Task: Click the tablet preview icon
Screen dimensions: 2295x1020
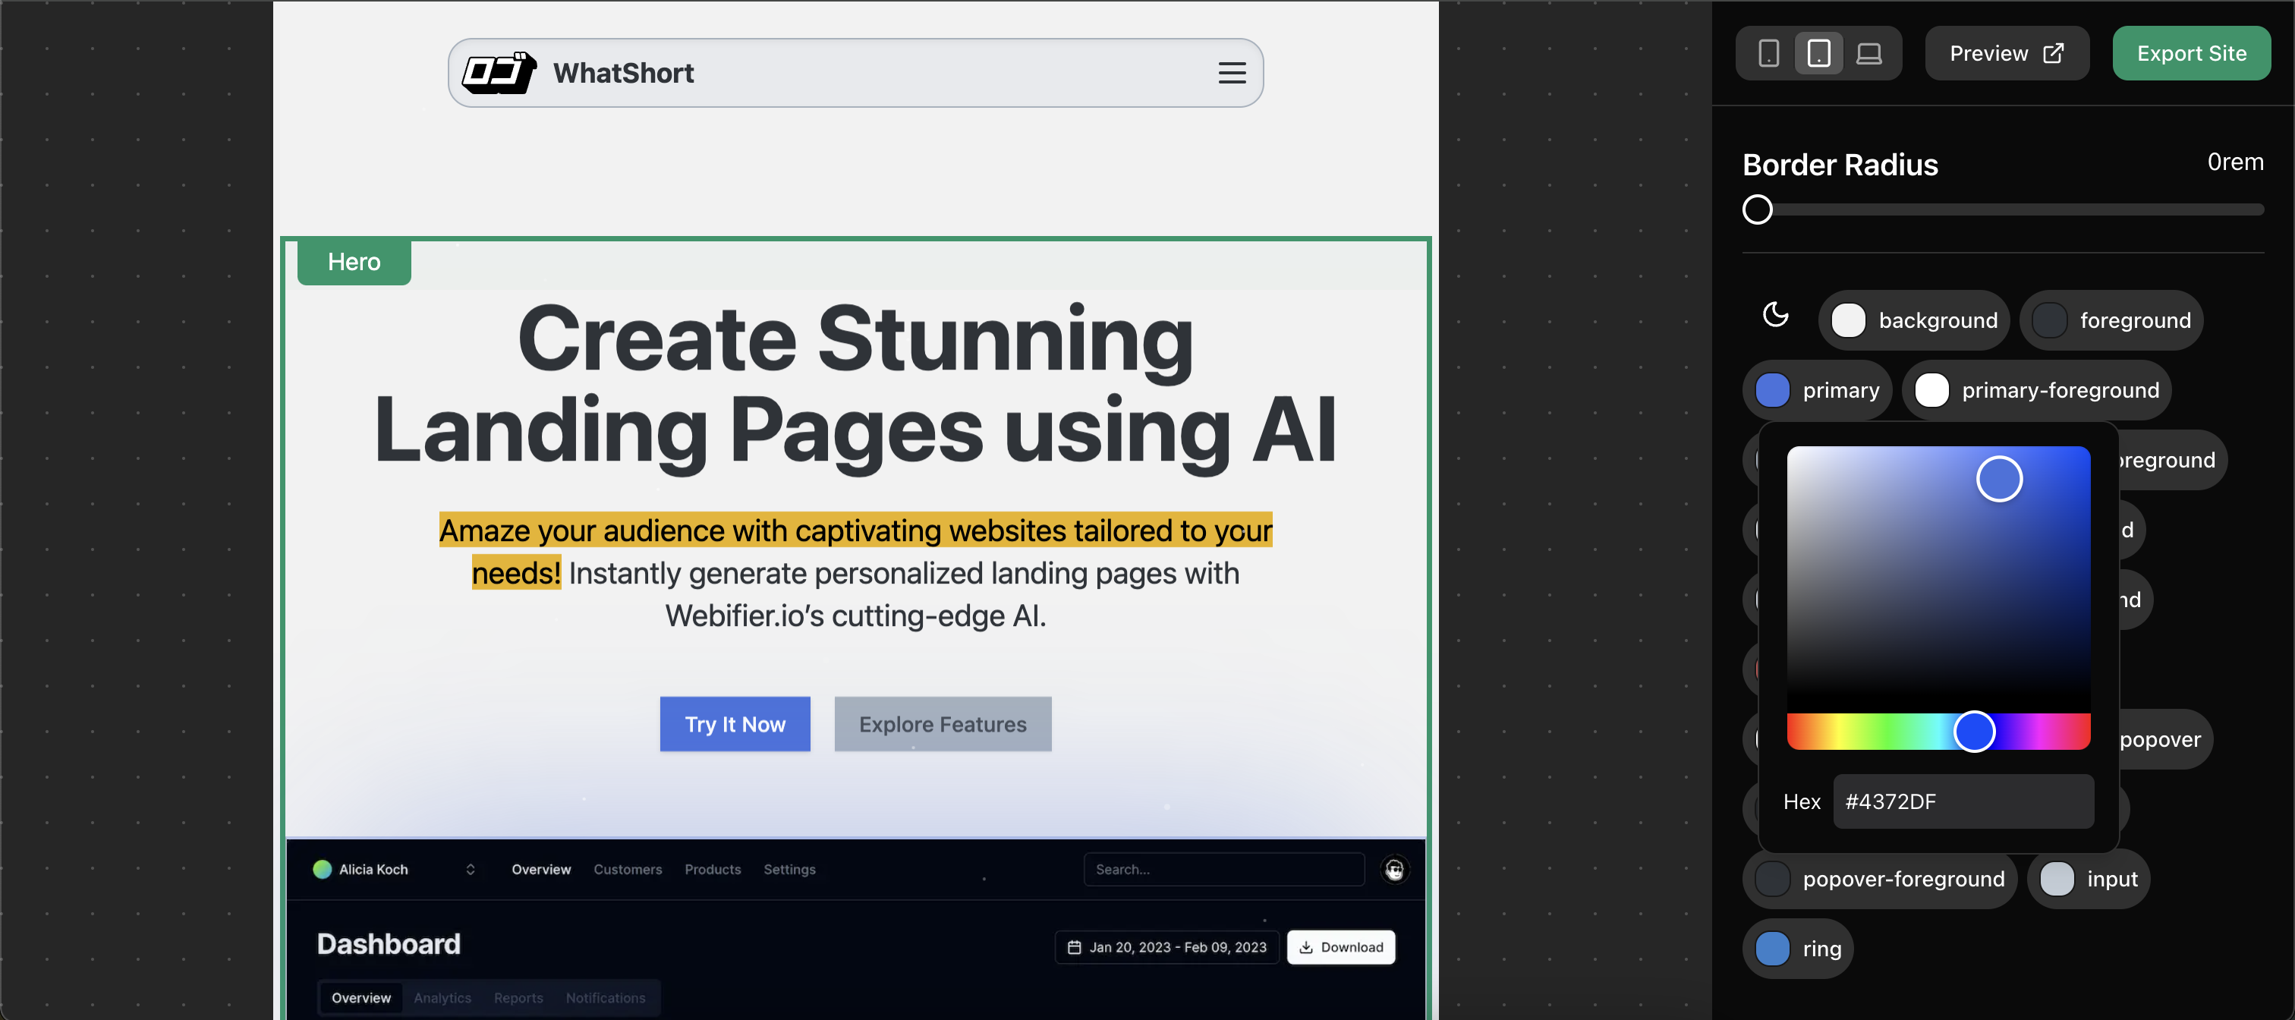Action: coord(1819,52)
